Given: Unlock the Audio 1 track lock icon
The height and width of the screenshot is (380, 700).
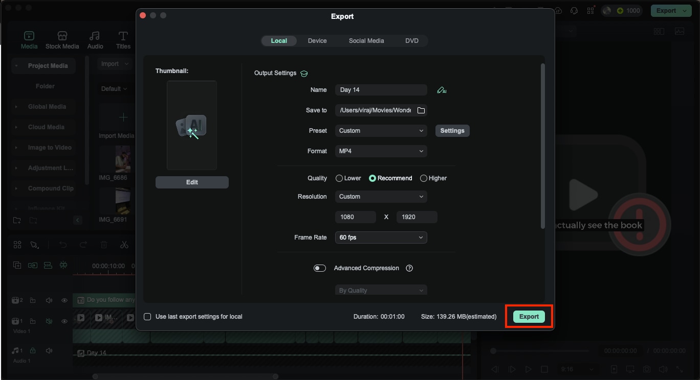Looking at the screenshot, I should 33,351.
